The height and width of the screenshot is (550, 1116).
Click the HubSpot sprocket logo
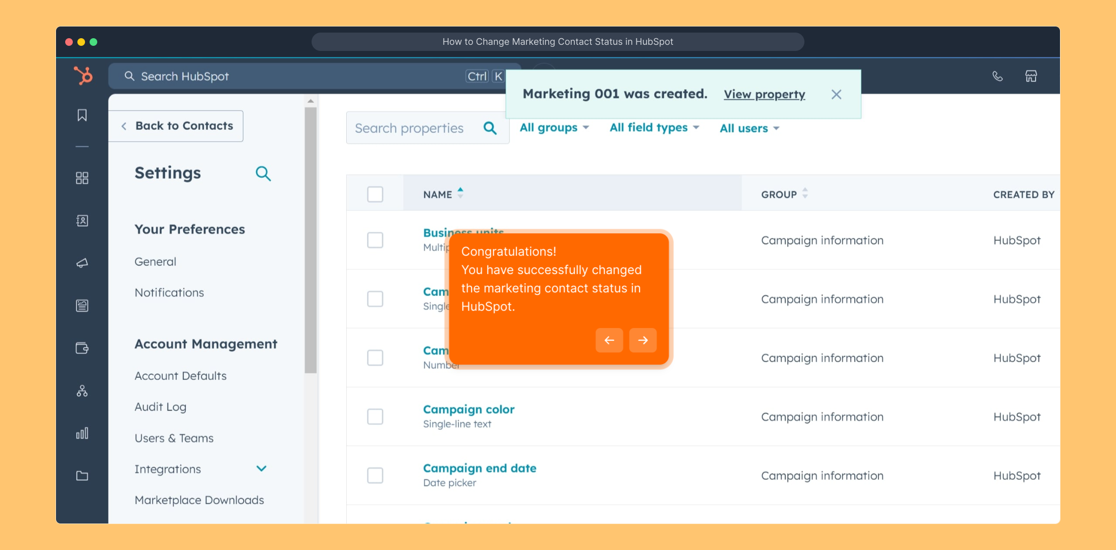click(83, 76)
